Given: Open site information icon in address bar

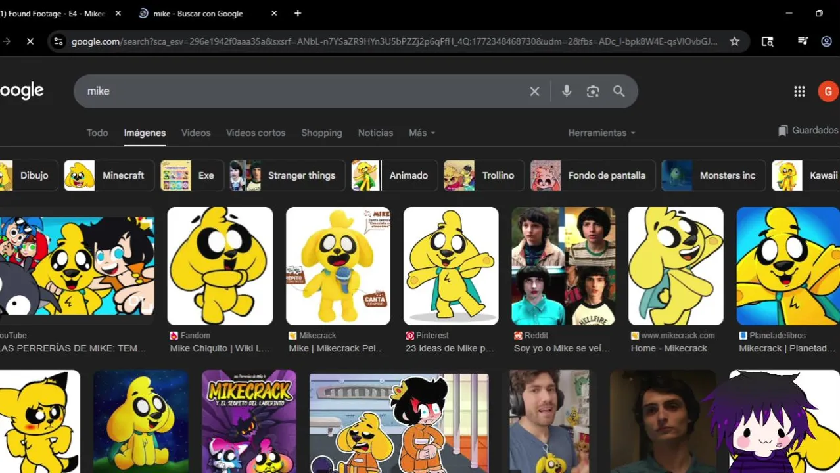Looking at the screenshot, I should click(x=58, y=41).
